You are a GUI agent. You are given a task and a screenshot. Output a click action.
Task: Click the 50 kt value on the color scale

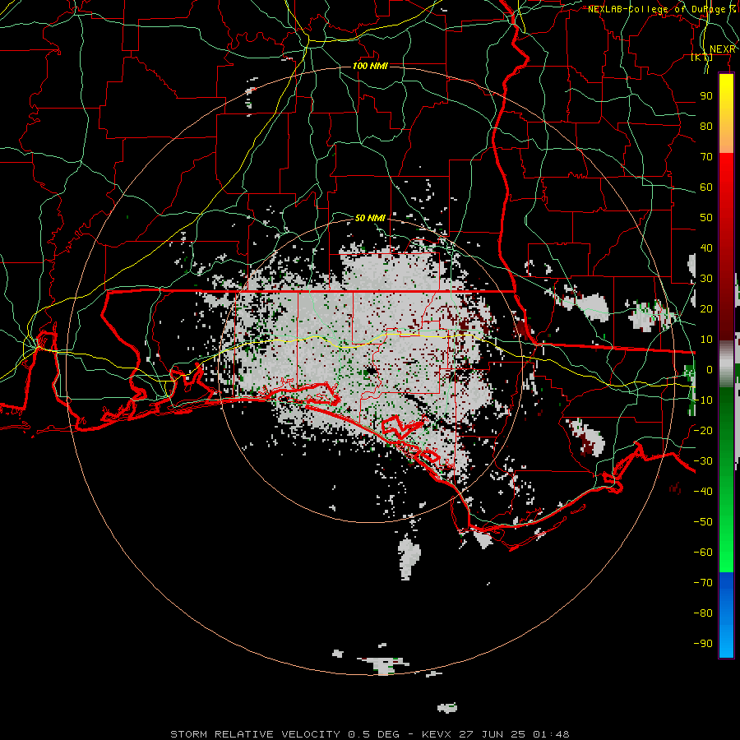(706, 218)
